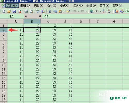Select column F header
This screenshot has width=129, height=103.
coord(98,21)
